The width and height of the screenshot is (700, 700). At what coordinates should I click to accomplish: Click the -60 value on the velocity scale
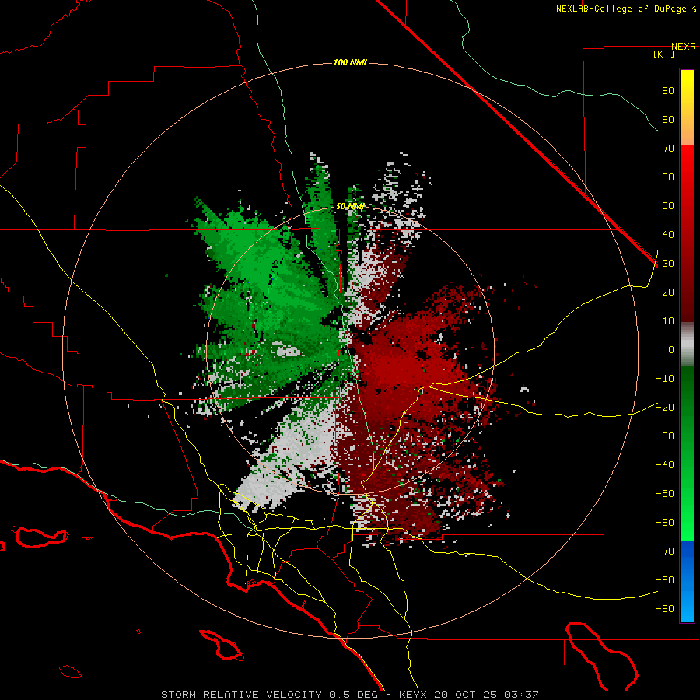pyautogui.click(x=665, y=523)
